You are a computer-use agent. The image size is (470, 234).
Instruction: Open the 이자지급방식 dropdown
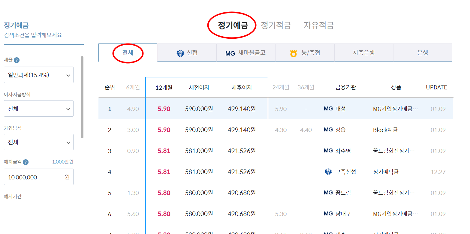[39, 109]
